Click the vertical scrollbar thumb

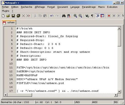pyautogui.click(x=119, y=38)
